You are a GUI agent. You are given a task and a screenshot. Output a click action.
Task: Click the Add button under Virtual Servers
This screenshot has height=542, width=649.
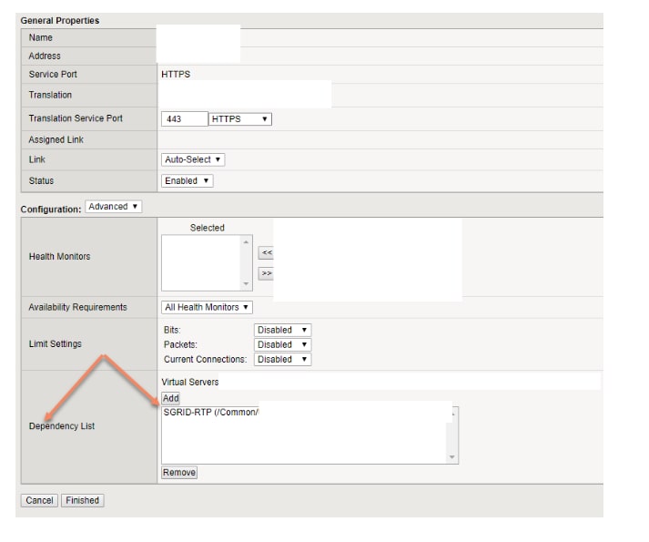tap(171, 398)
